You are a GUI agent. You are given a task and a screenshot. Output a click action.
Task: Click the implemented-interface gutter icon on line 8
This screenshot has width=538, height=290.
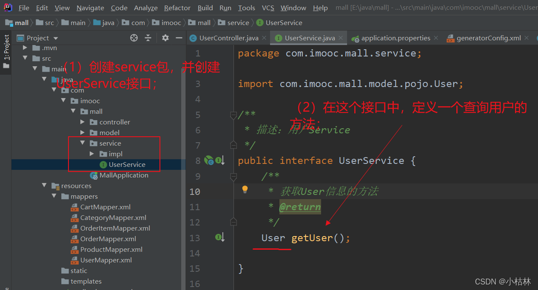coord(220,160)
